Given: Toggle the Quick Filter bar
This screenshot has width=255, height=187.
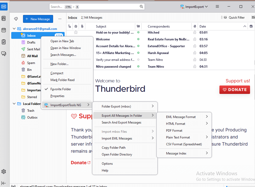Looking at the screenshot, I should tap(234, 18).
